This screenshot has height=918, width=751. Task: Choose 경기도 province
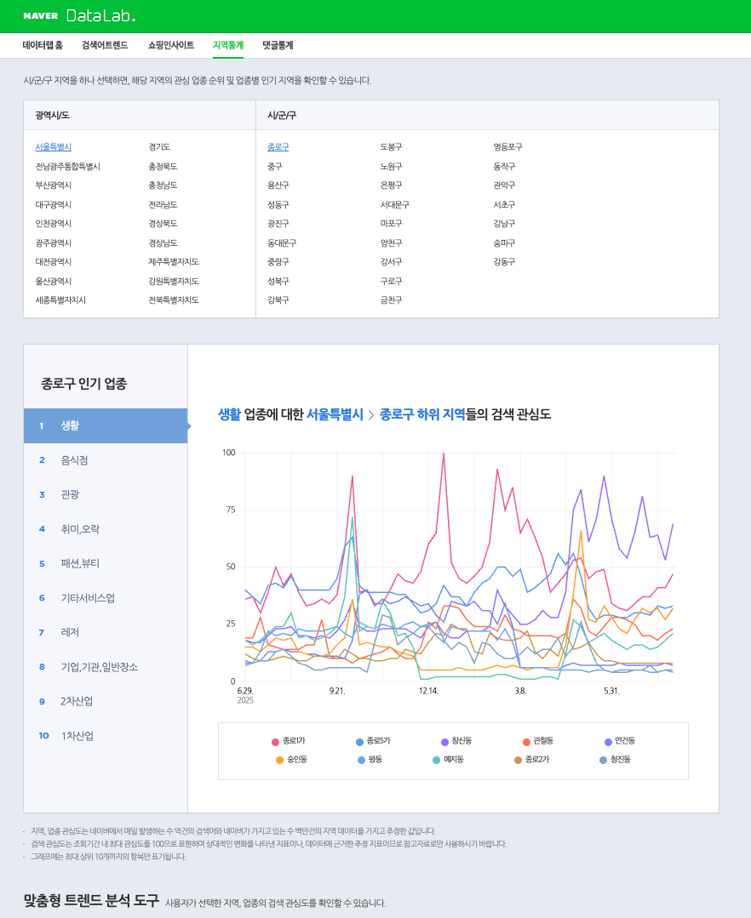(159, 147)
